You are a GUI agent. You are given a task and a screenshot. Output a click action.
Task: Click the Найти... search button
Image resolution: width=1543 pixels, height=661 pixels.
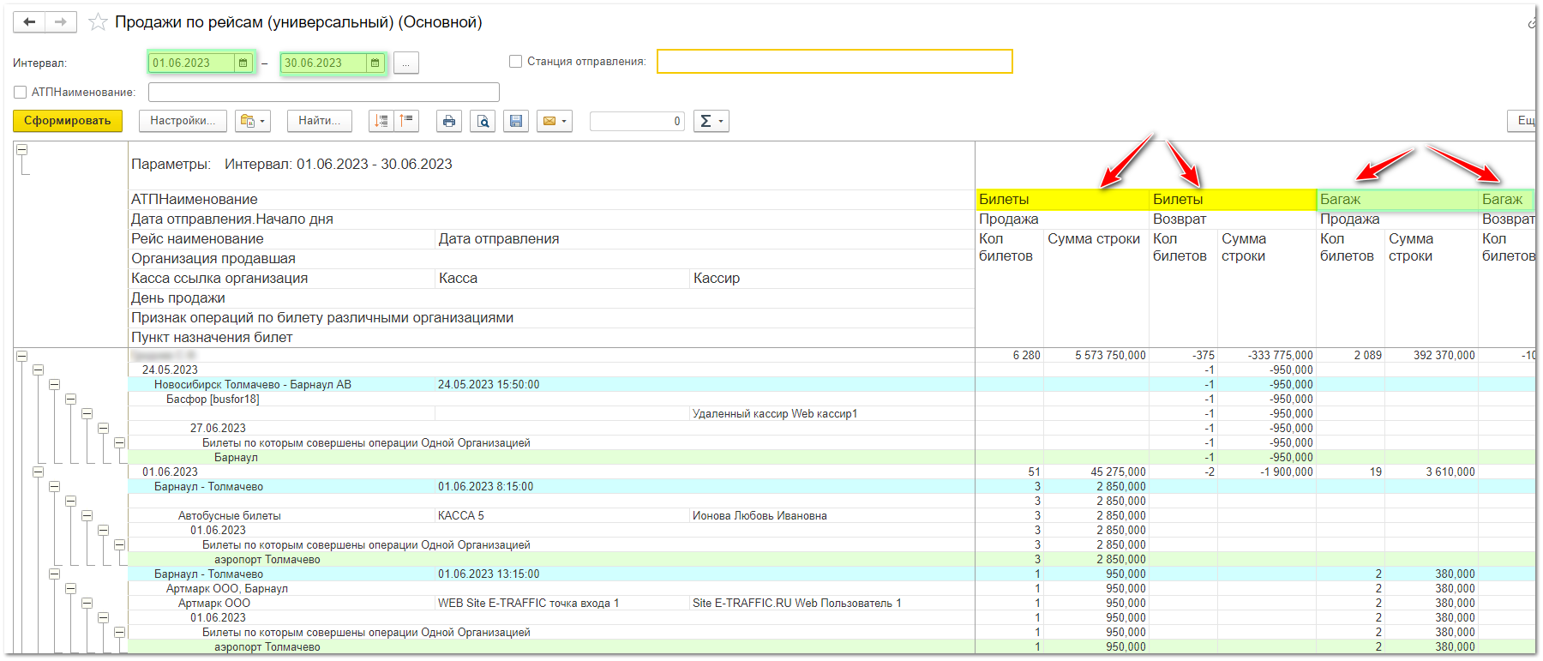(319, 121)
